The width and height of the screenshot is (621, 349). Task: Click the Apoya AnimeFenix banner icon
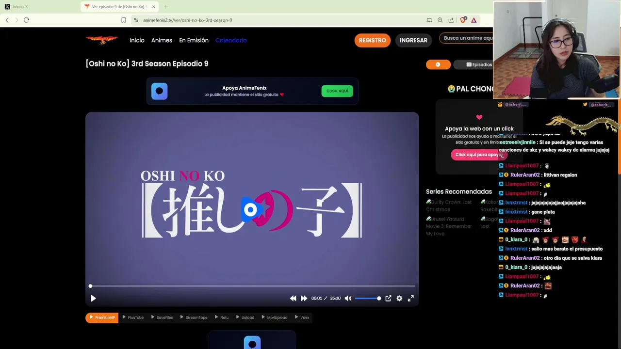pos(159,91)
